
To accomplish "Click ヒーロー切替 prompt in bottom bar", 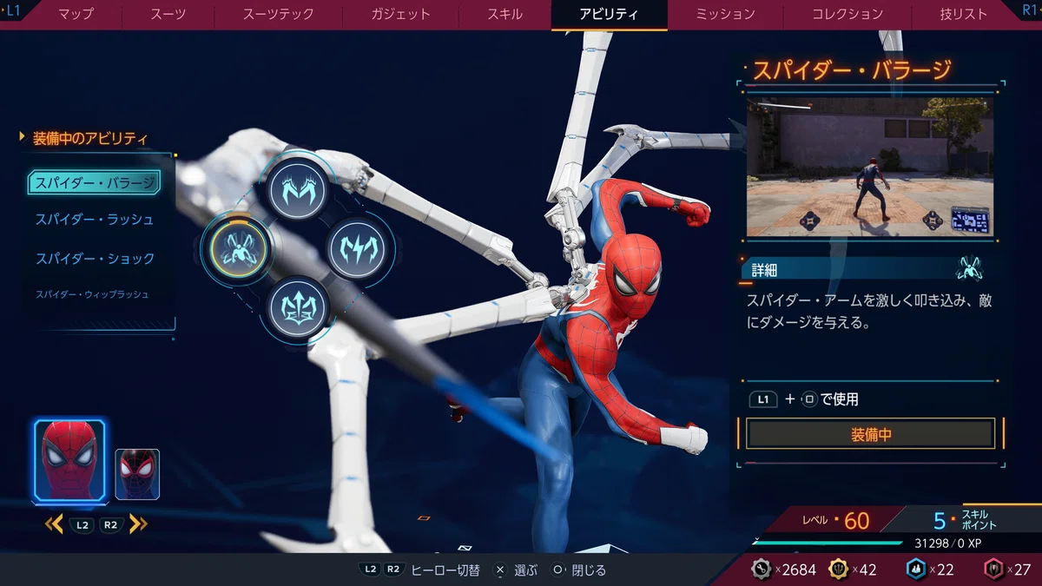I will [445, 570].
